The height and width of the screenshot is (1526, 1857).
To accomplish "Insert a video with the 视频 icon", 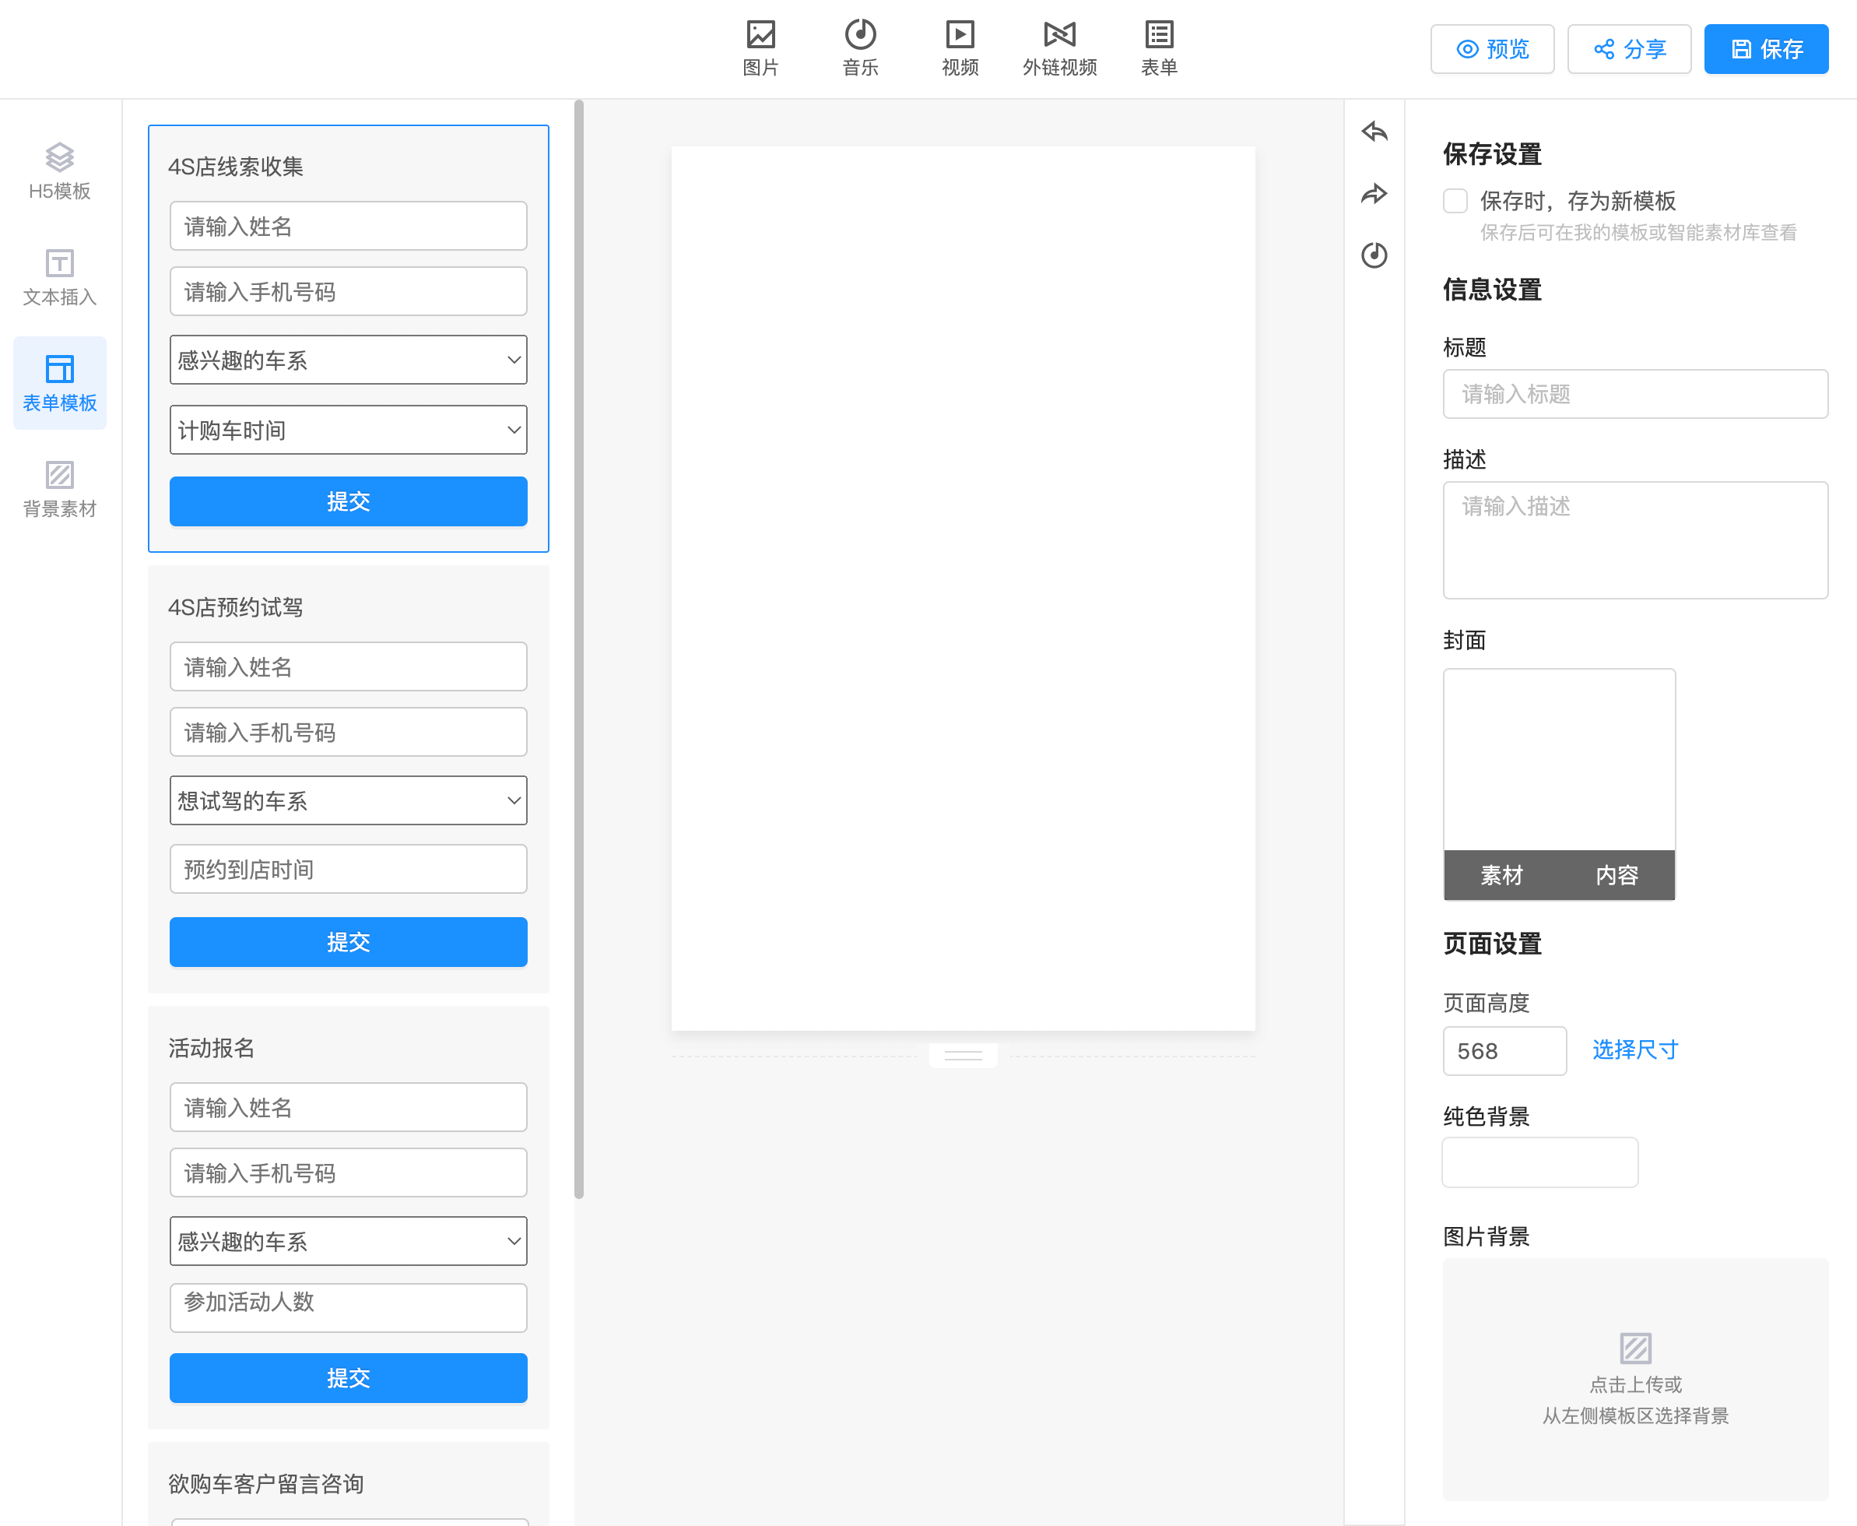I will click(960, 47).
